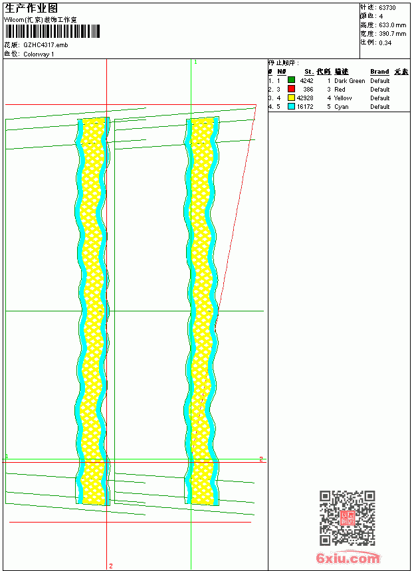Click the 633.0 mm height value
This screenshot has height=571, width=412.
pos(392,25)
